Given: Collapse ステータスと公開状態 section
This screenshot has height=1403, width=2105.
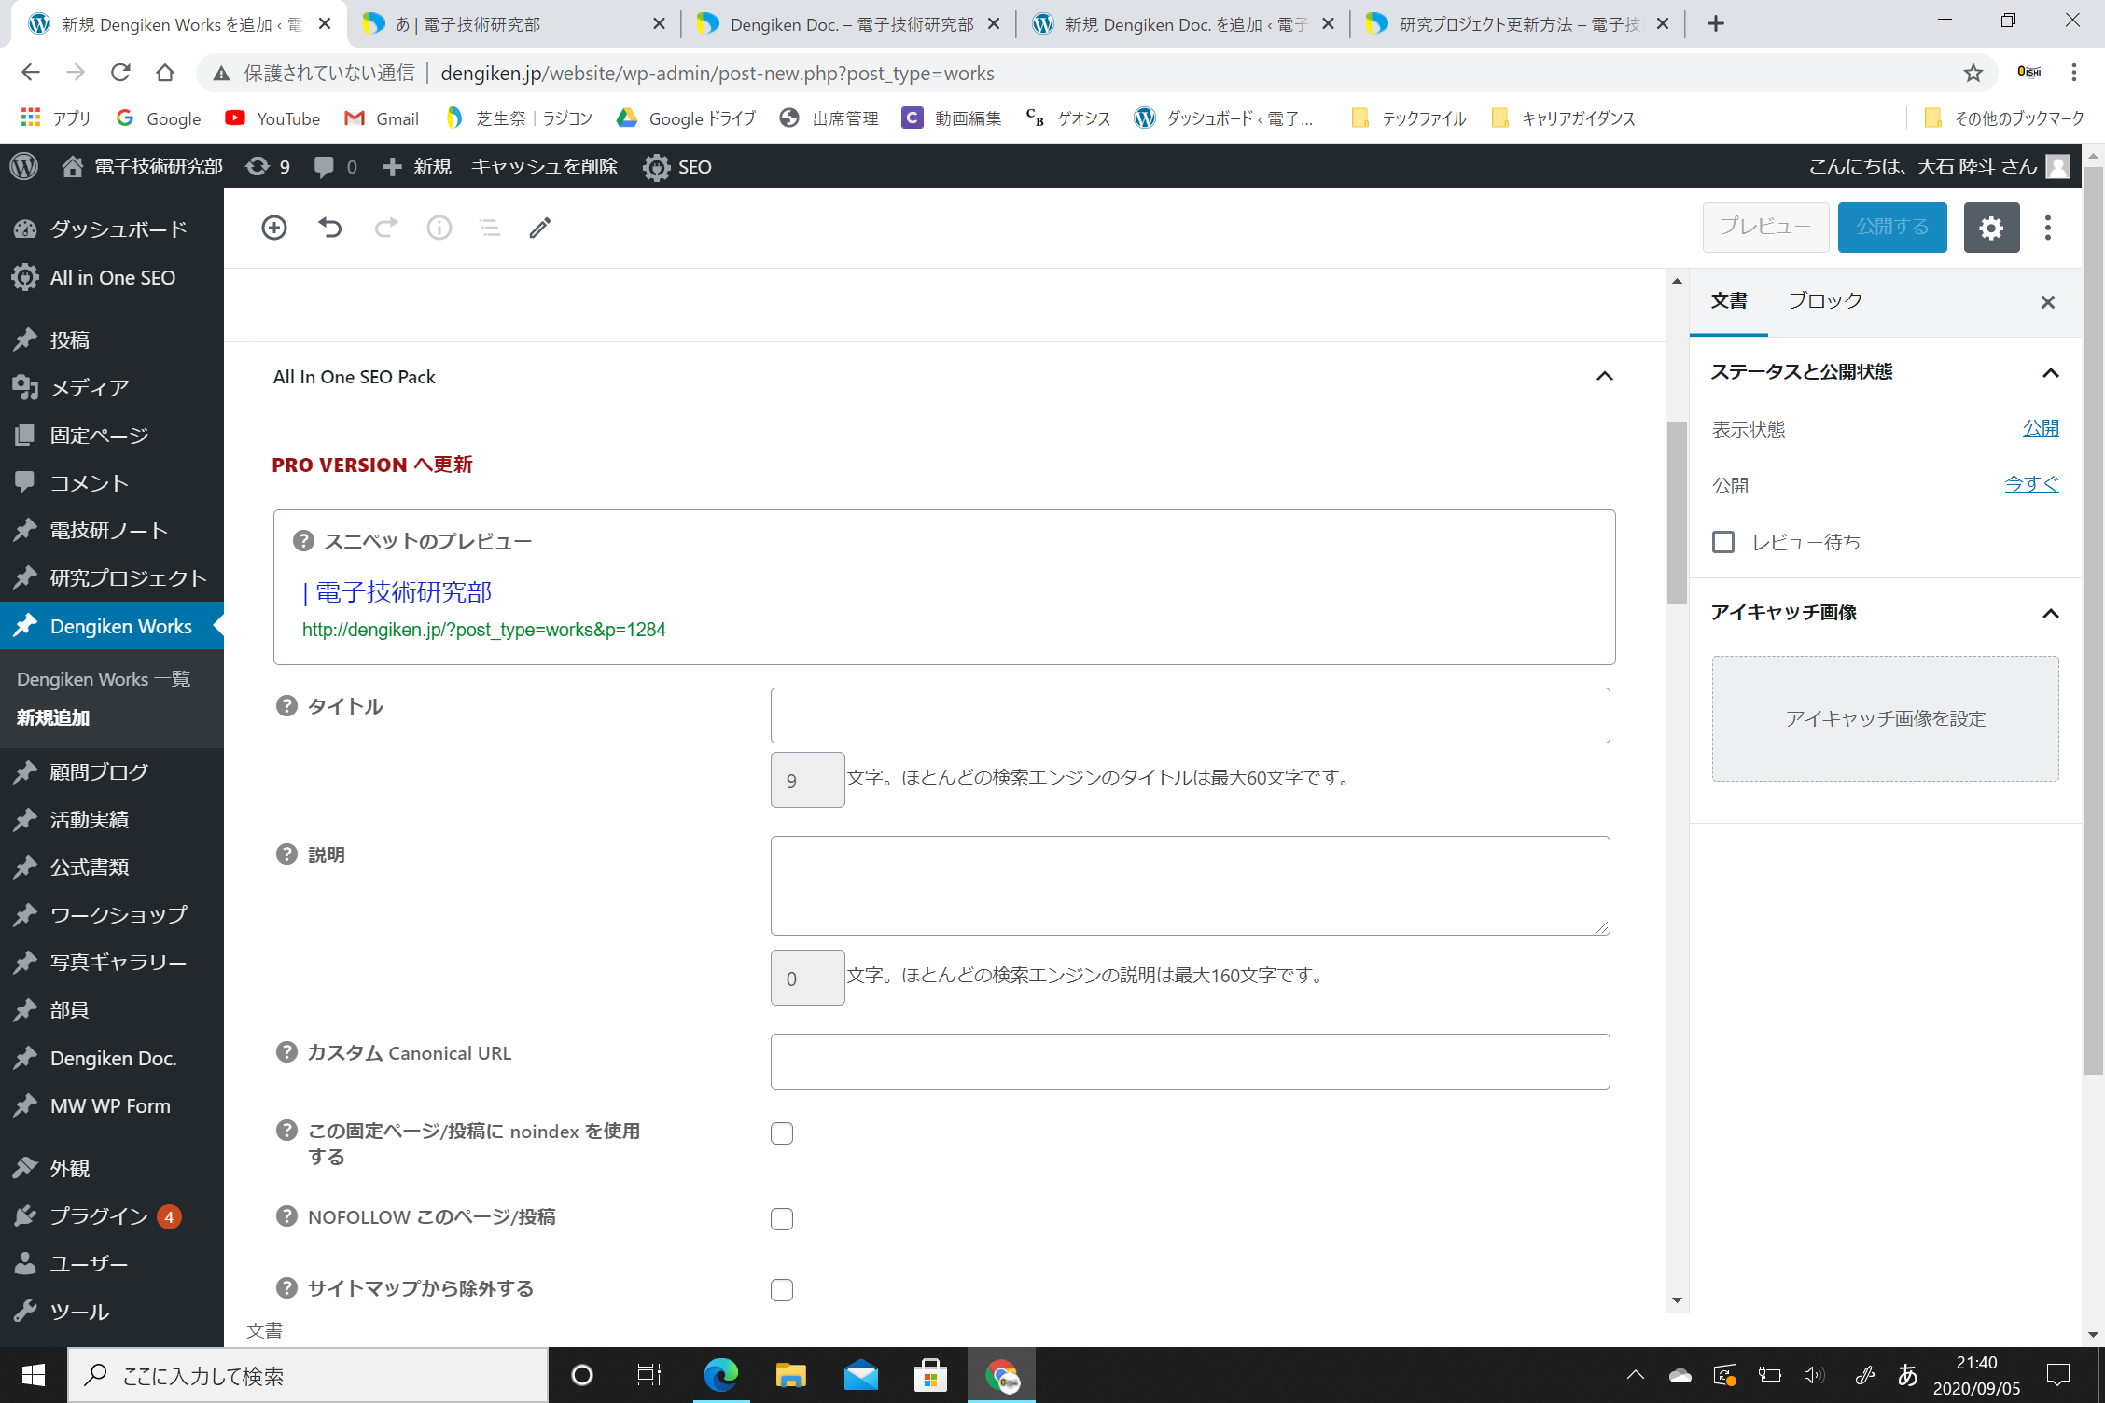Looking at the screenshot, I should click(2051, 373).
